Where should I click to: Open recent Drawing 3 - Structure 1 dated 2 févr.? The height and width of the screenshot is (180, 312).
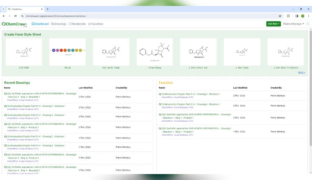[x=36, y=106]
